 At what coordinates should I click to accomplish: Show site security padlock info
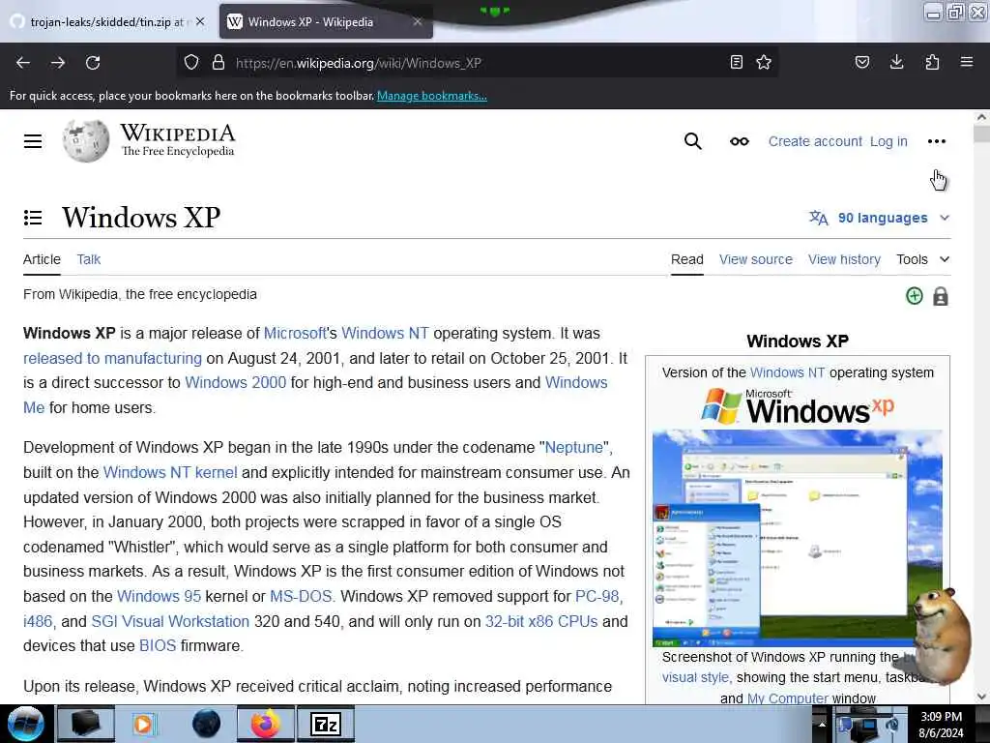[x=218, y=63]
